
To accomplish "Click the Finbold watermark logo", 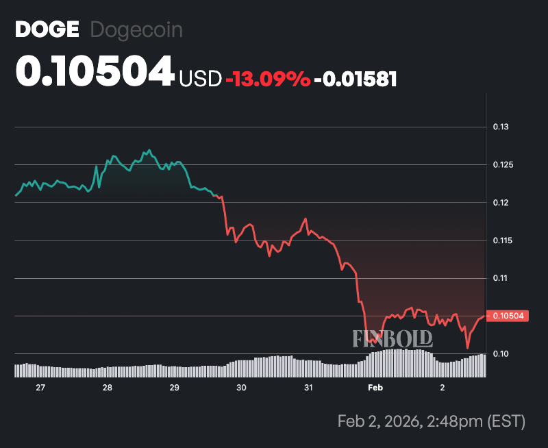I will 393,338.
